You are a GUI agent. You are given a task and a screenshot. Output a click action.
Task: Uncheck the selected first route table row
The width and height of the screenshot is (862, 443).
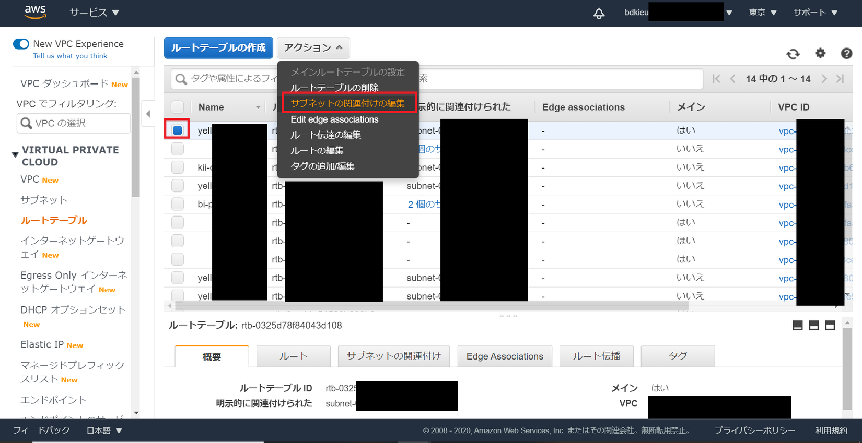point(177,130)
